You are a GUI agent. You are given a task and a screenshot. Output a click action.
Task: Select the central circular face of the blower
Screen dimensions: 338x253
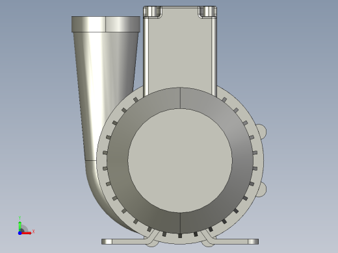click(180, 160)
